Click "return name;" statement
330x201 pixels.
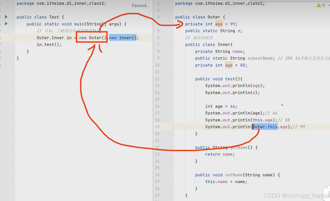[x=220, y=154]
